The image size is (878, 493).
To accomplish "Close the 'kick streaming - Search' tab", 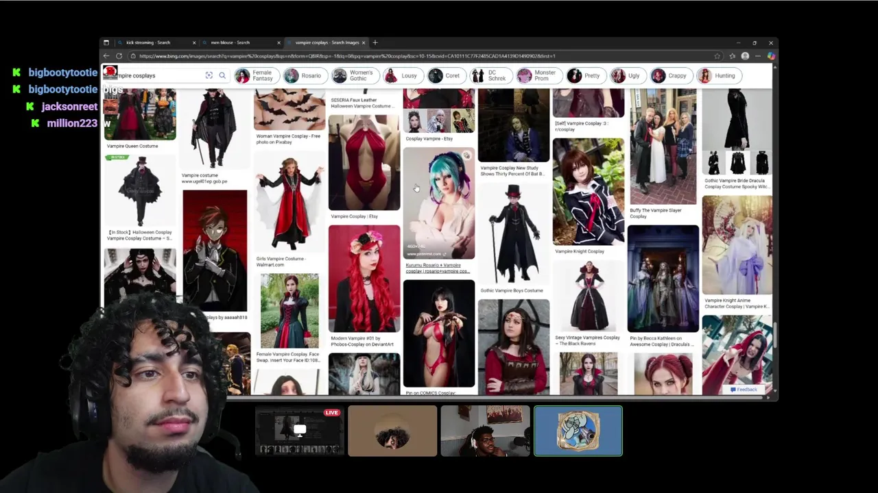I will click(x=194, y=42).
